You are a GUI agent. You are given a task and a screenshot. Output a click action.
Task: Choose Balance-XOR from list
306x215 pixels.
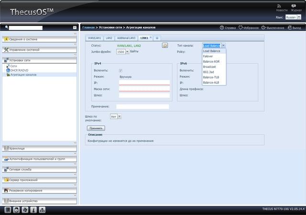point(214,62)
